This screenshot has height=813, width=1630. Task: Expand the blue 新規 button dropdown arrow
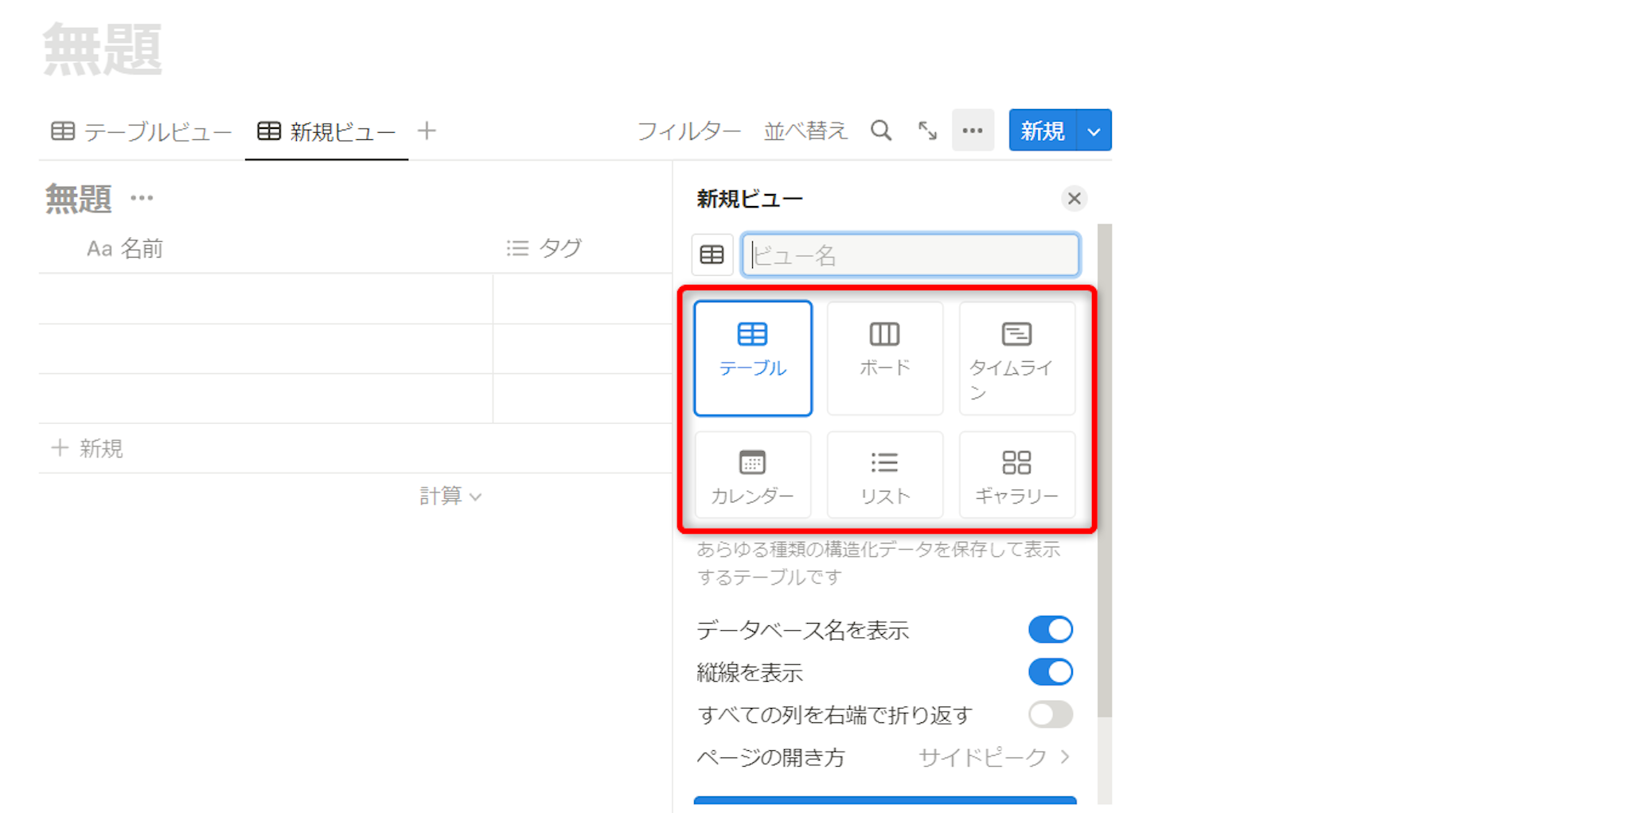point(1094,131)
